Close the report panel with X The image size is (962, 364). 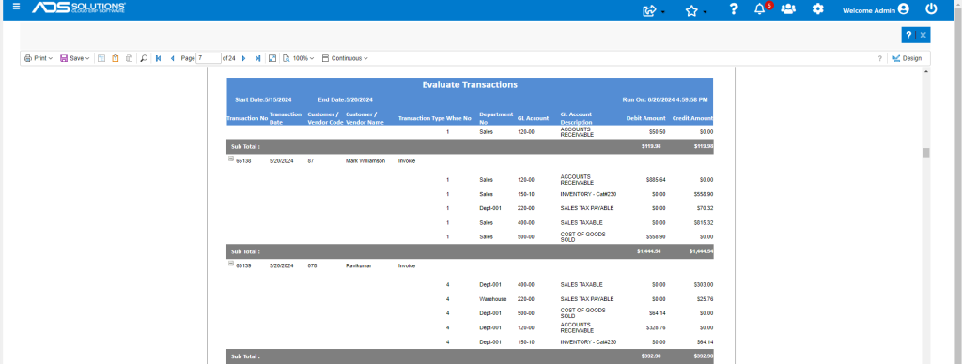click(x=923, y=35)
